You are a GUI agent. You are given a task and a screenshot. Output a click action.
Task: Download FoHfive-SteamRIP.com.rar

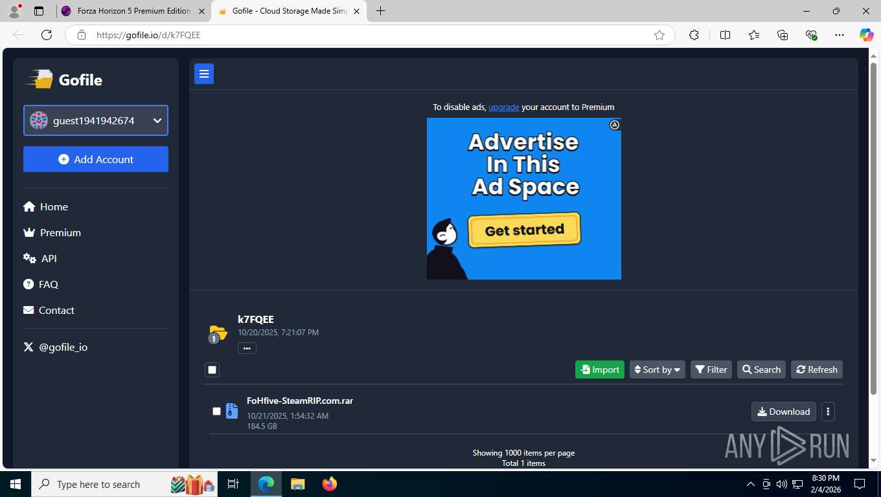[x=784, y=412]
